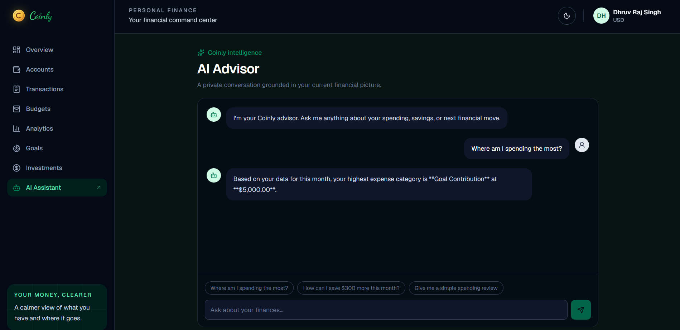Click the bot avatar beside the greeting message
The height and width of the screenshot is (330, 680).
214,115
